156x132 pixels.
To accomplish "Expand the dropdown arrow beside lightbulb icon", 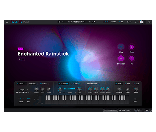I will [x=138, y=22].
